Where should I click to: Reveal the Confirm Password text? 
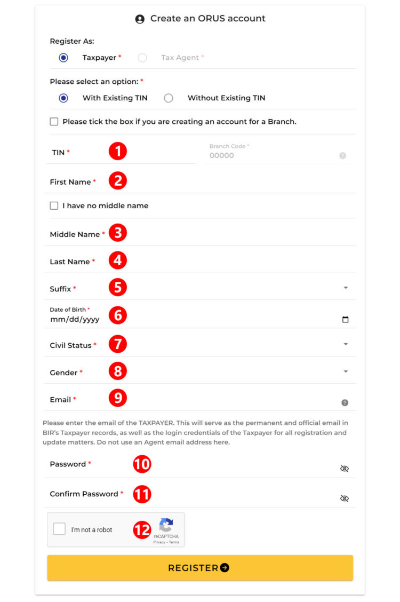pyautogui.click(x=345, y=498)
